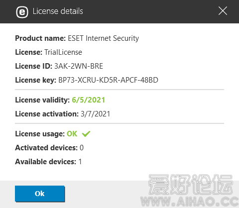Click the green OK usage status
Viewport: 239px width, 208px height.
click(72, 134)
